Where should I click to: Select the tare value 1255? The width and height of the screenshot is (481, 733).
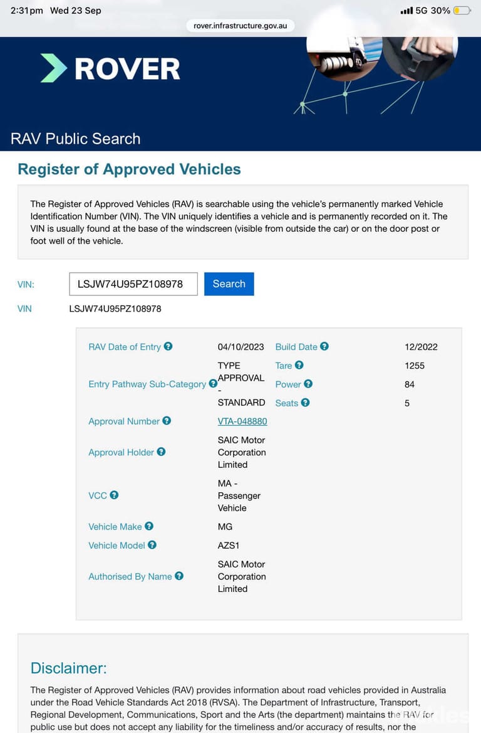point(415,366)
